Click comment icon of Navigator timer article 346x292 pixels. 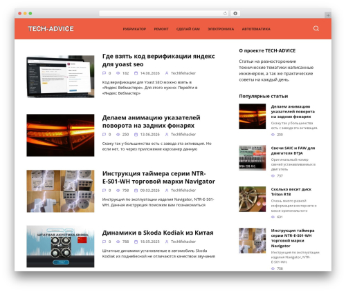pos(104,191)
